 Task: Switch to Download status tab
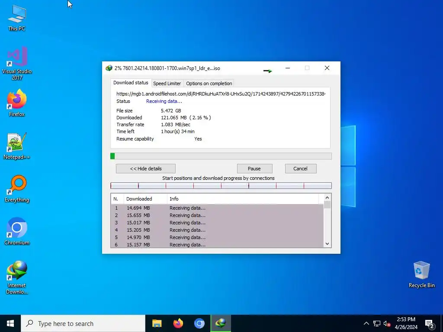pos(131,83)
